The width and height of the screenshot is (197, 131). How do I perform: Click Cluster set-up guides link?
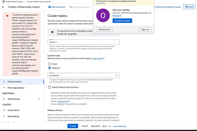click(x=67, y=34)
